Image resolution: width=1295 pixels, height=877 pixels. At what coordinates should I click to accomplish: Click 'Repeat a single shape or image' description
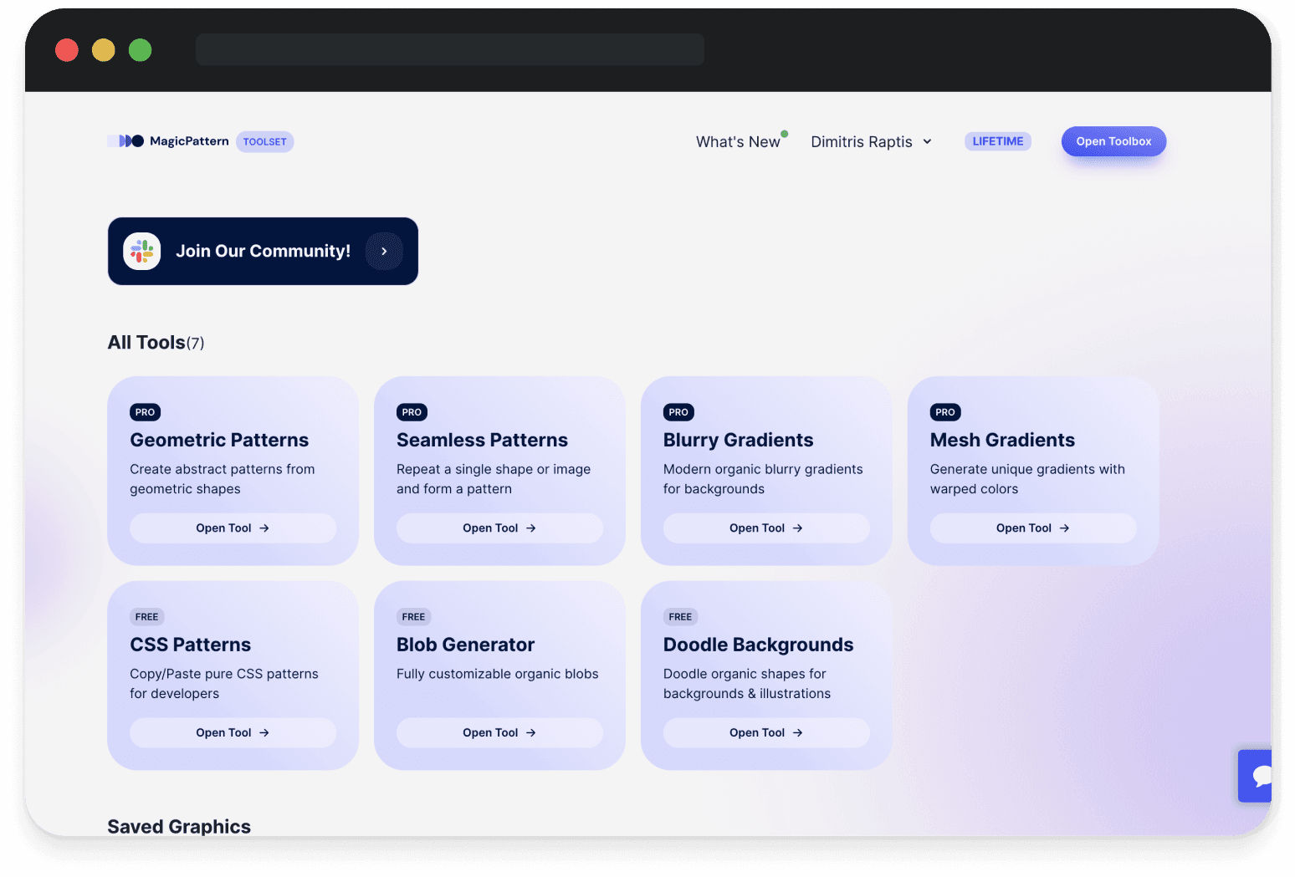(x=494, y=479)
